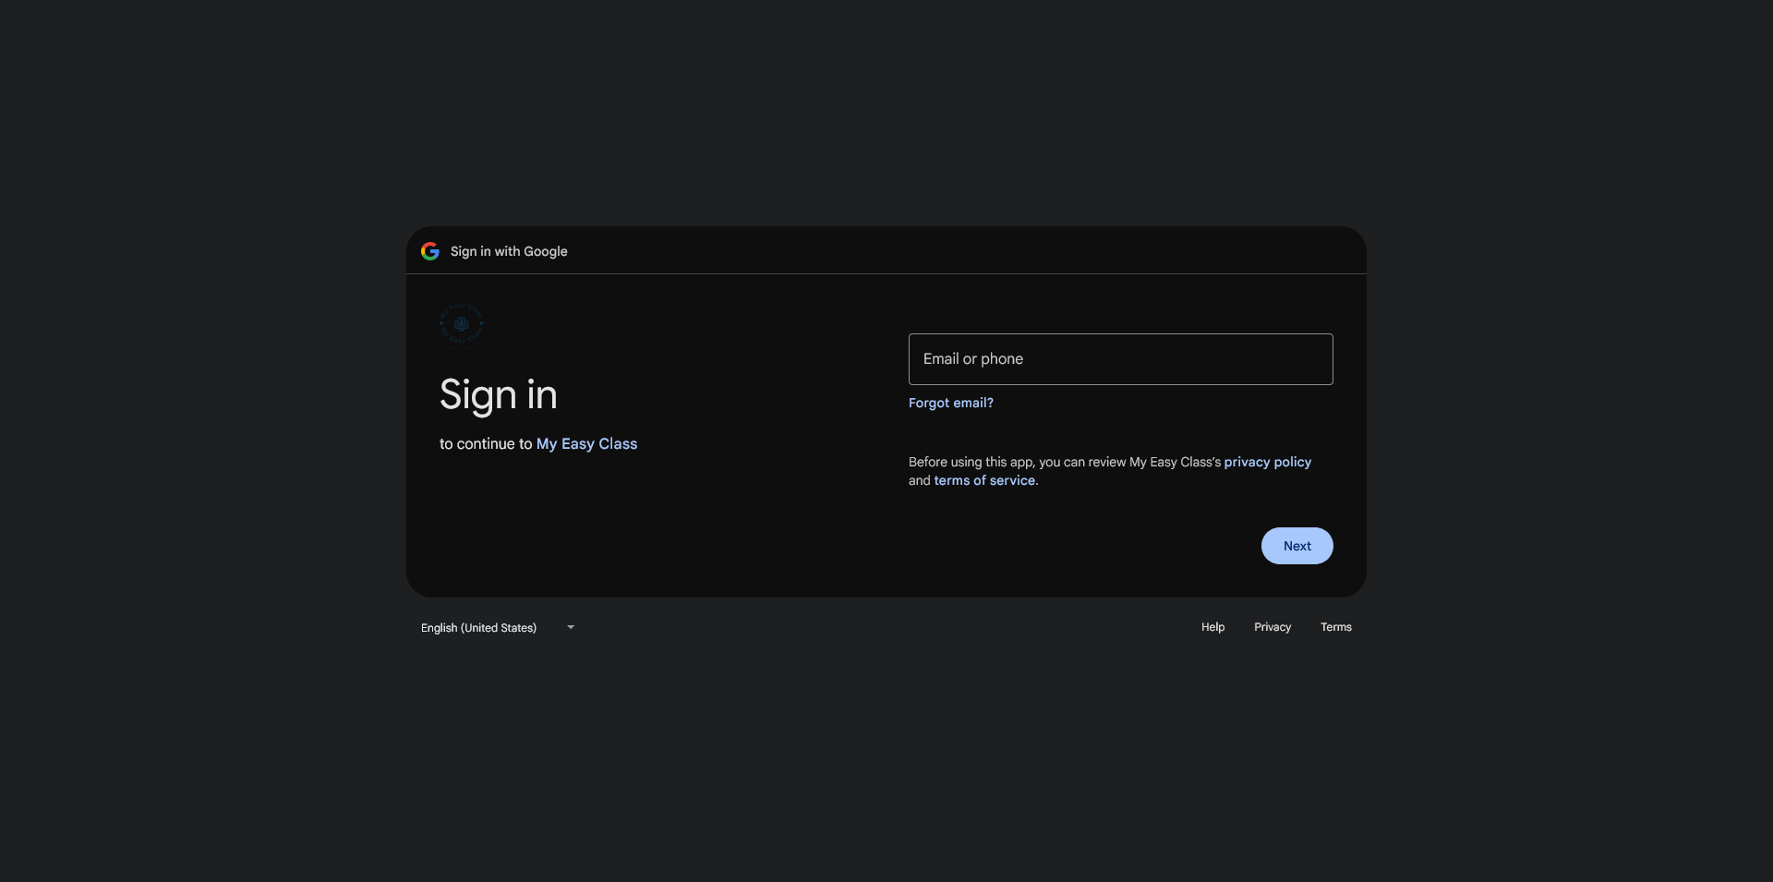Open the English (United States) language menu
Image resolution: width=1773 pixels, height=882 pixels.
[x=479, y=628]
